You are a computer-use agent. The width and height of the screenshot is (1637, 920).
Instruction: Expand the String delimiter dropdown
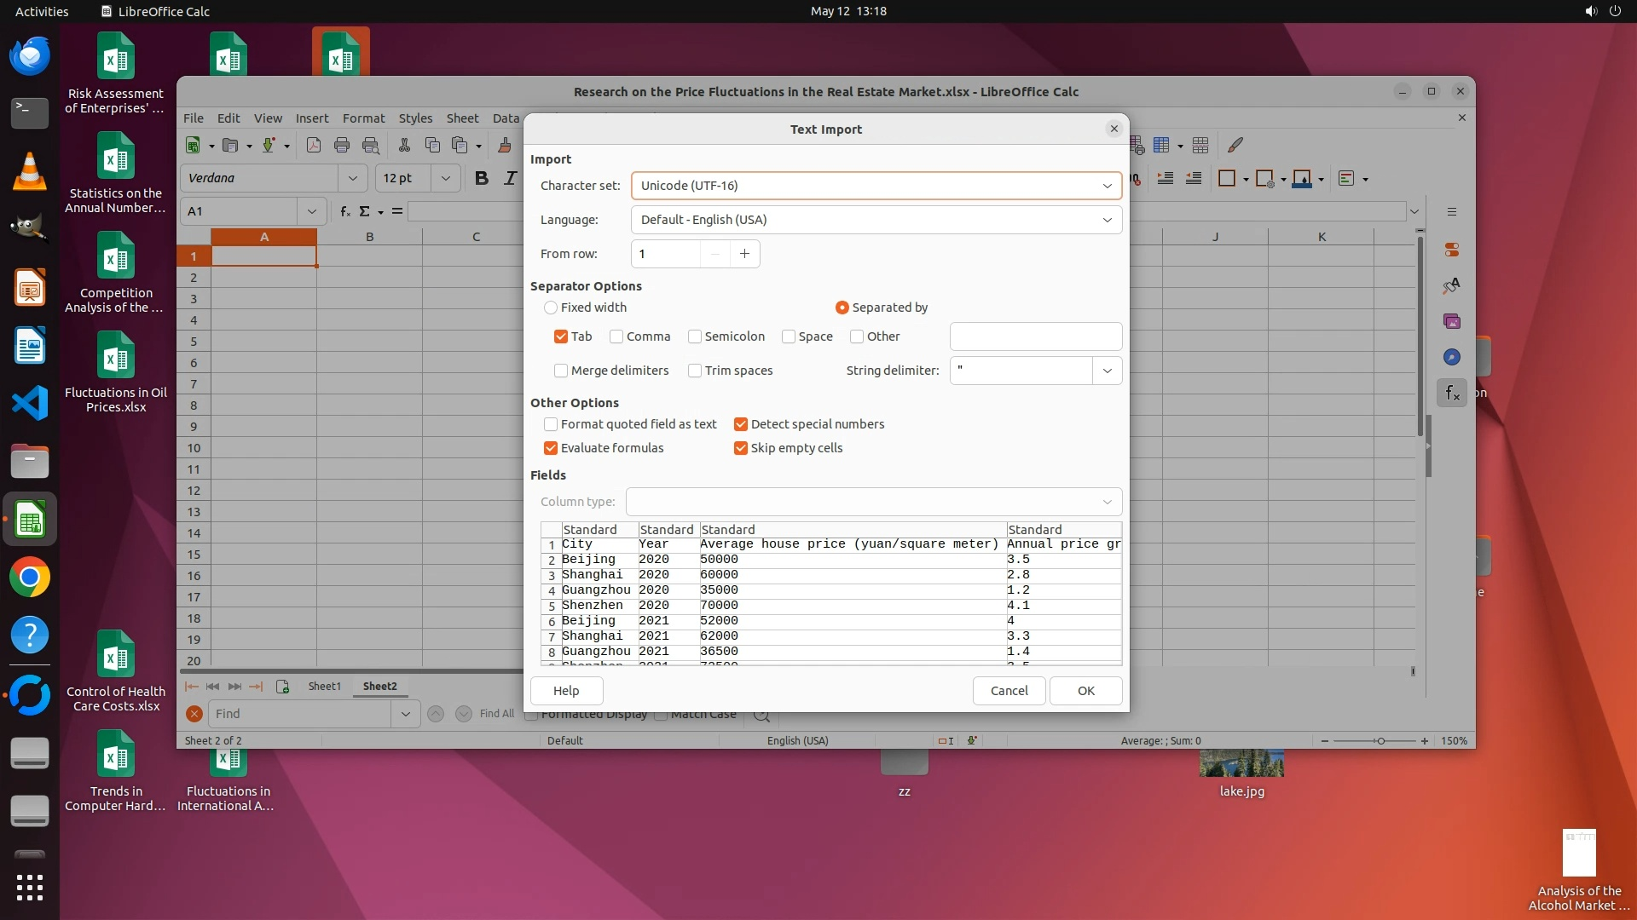(1107, 371)
